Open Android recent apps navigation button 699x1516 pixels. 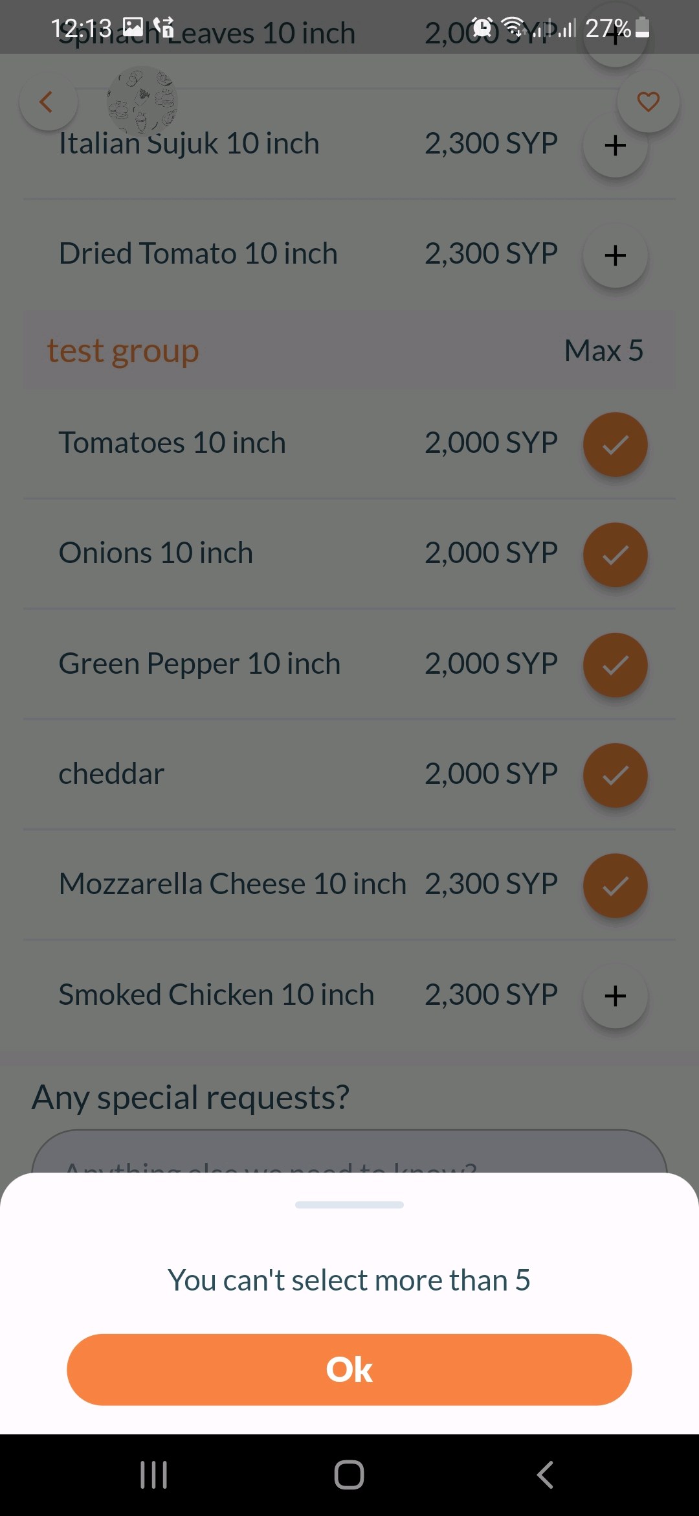coord(154,1475)
